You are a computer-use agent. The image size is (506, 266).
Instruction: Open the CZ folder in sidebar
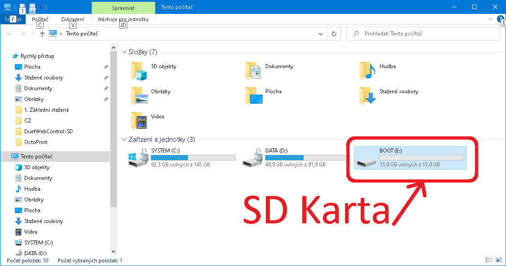[23, 121]
